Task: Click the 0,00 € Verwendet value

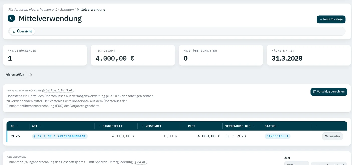Action: coord(171,136)
